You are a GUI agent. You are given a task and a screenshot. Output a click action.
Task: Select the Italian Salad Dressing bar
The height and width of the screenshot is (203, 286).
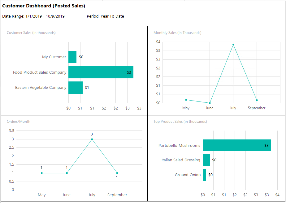(x=206, y=160)
